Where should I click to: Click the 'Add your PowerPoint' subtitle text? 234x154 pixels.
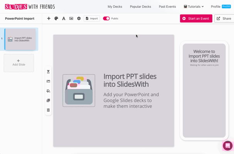pos(131,100)
